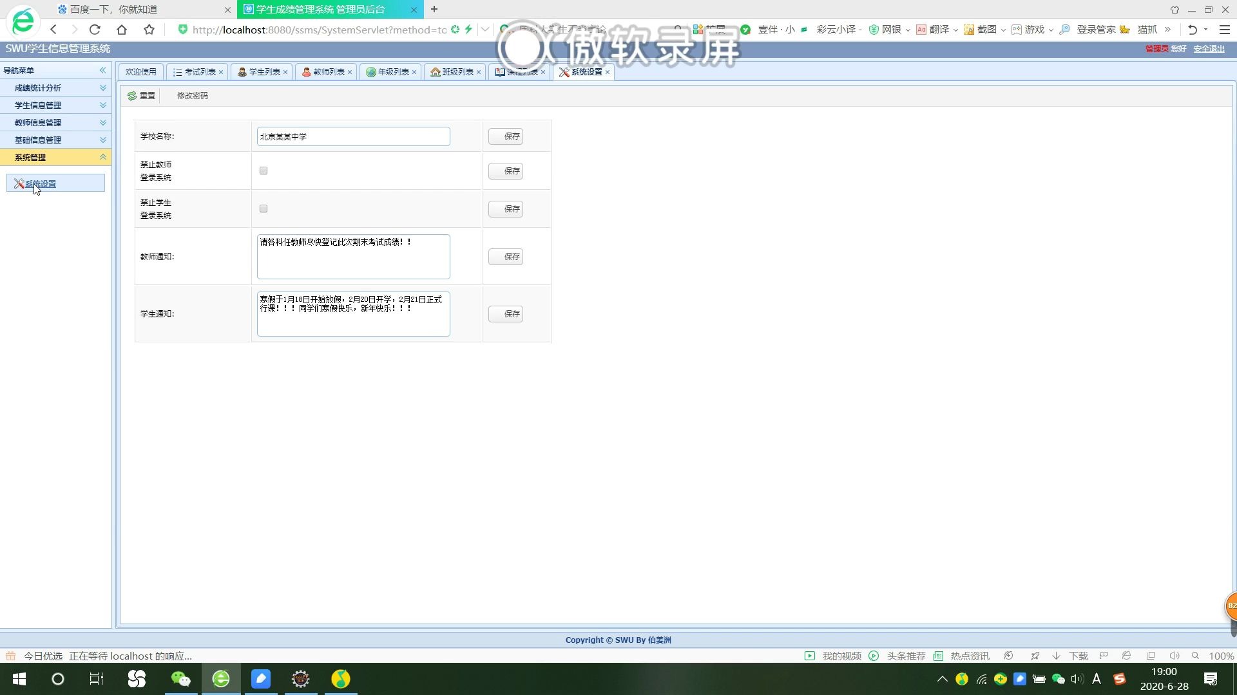Expand 学生信息管理 menu section
Viewport: 1237px width, 695px height.
55,105
